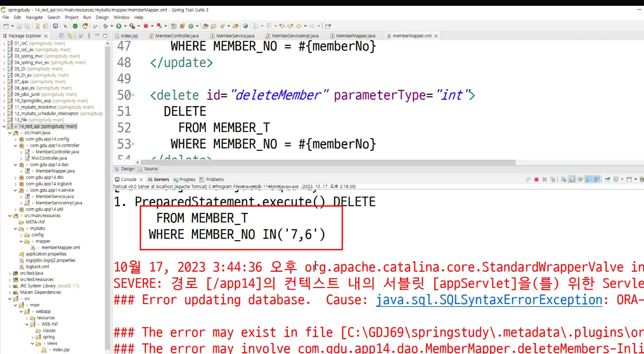Click Remove All Terminated Launches icon
Screen dimensions: 644x354
click(x=553, y=179)
